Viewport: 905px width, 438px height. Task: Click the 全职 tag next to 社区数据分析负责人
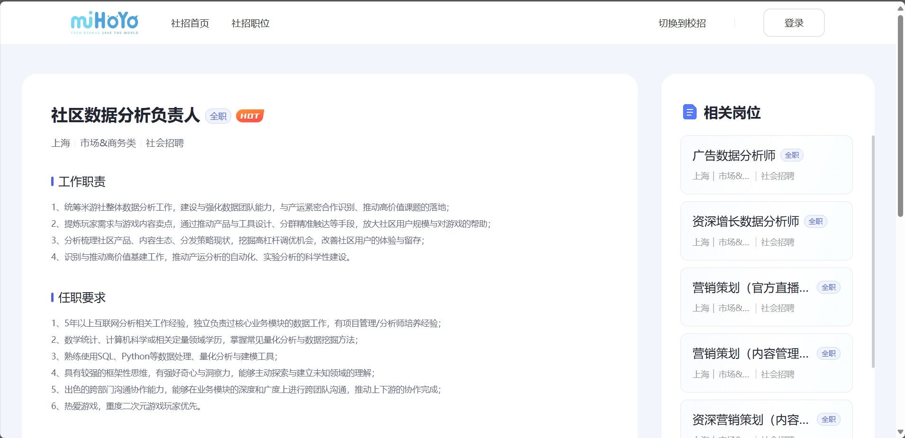pyautogui.click(x=218, y=116)
